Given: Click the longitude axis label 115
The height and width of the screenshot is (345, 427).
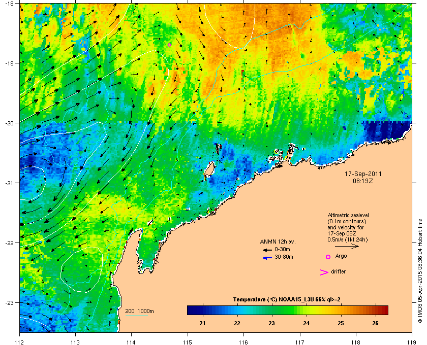Looking at the screenshot, I should tap(188, 342).
